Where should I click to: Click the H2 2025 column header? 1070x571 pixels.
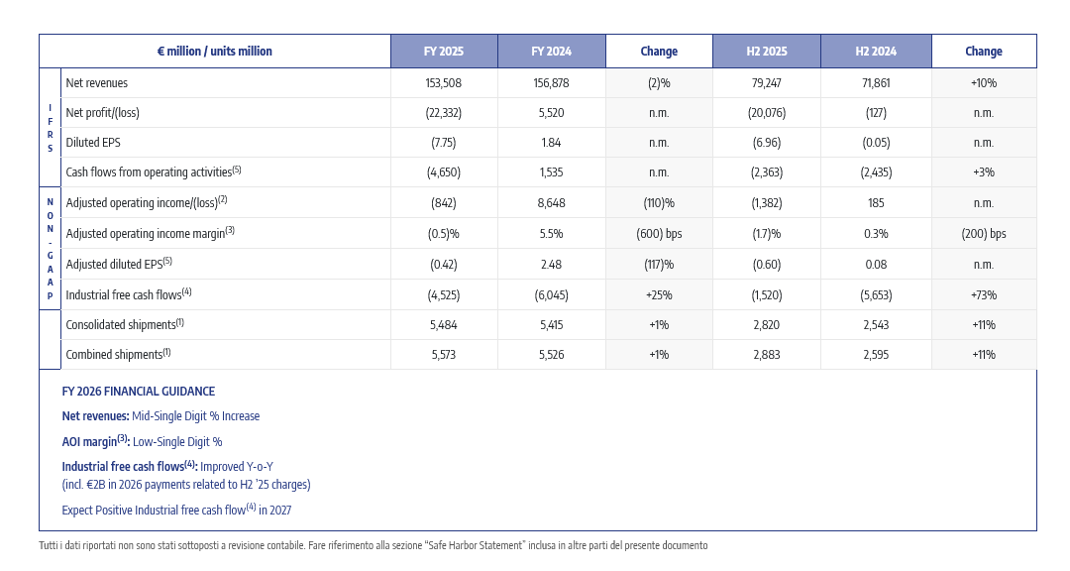767,52
